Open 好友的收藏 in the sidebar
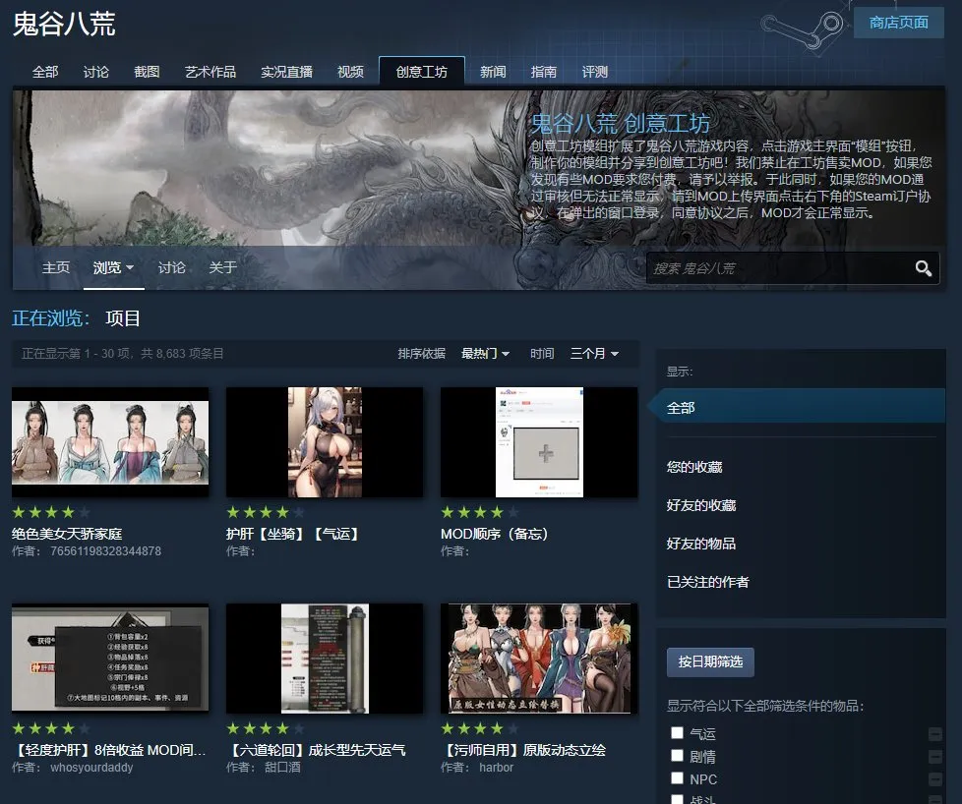 [x=701, y=505]
